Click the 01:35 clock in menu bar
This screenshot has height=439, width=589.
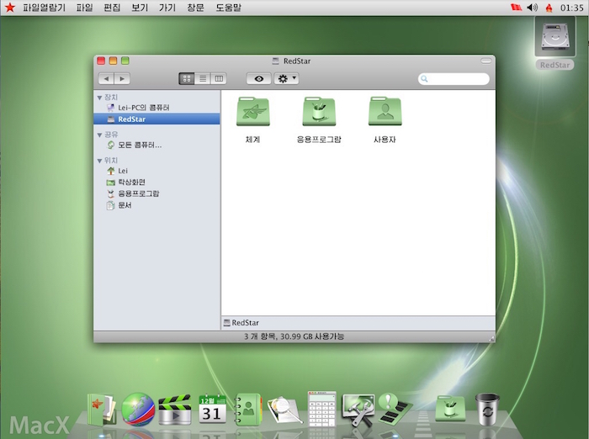[571, 8]
